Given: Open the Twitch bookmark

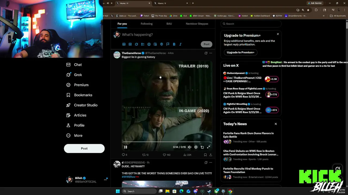Looking at the screenshot, I should pos(145,16).
